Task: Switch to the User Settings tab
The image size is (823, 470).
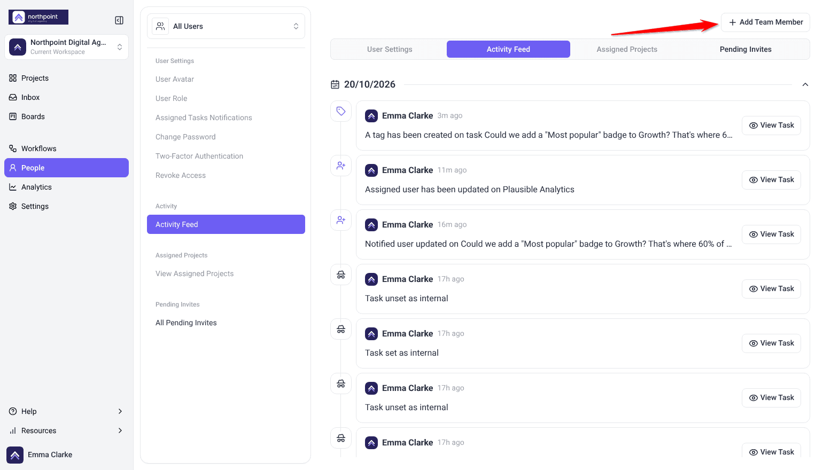Action: point(390,49)
